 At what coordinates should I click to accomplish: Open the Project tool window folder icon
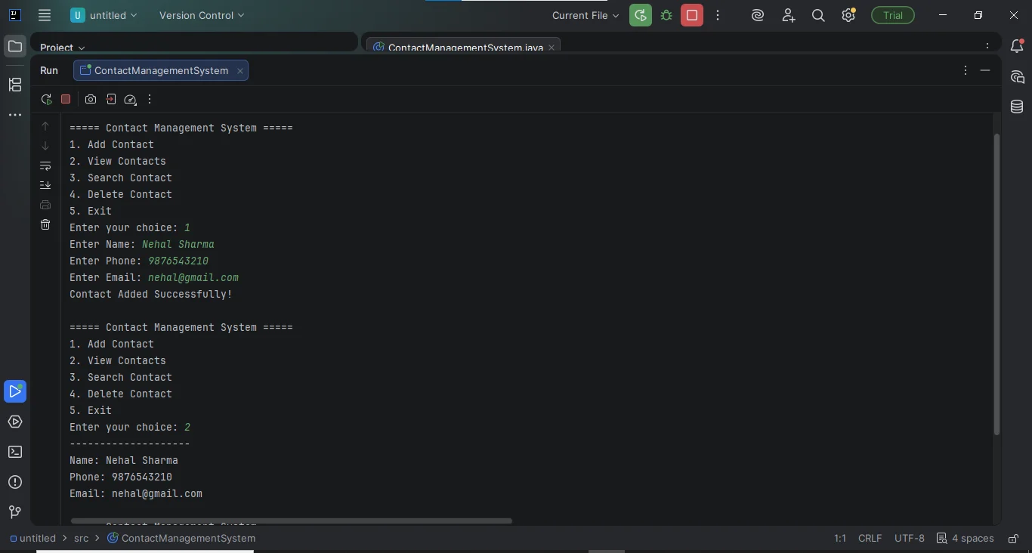click(15, 47)
